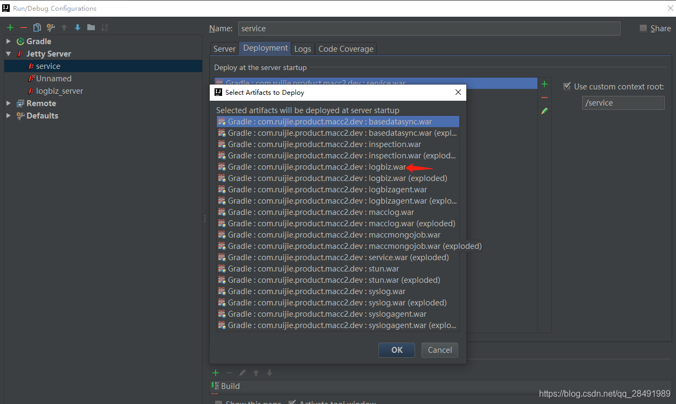This screenshot has width=676, height=404.
Task: Expand the Remote configurations node
Action: (x=9, y=103)
